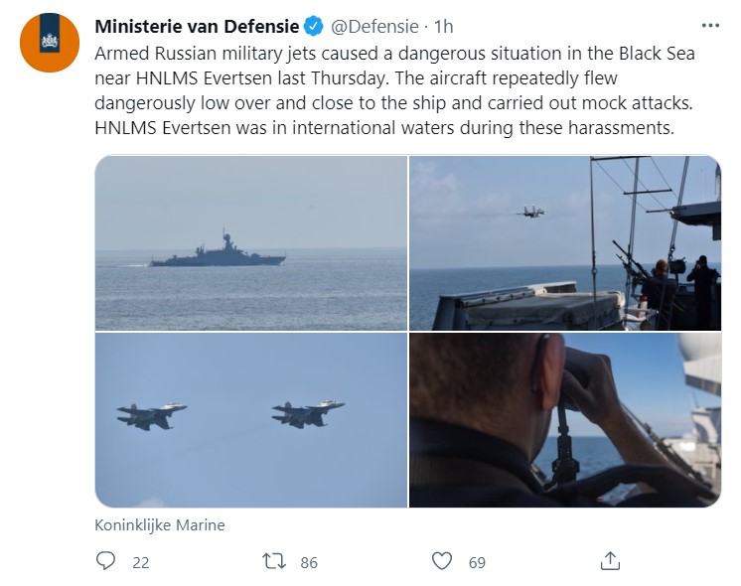Click the crown emblem inside the avatar
The width and height of the screenshot is (741, 586).
point(50,41)
